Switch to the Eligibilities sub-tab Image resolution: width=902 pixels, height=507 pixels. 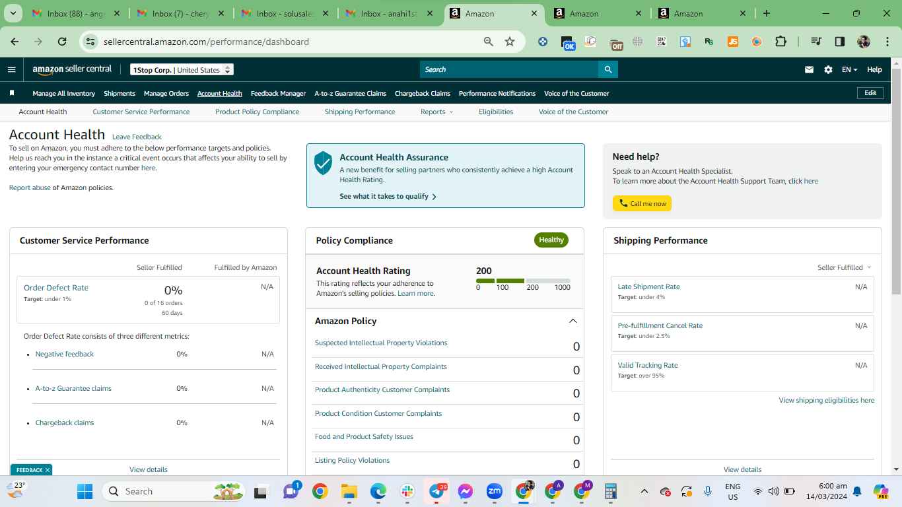point(496,112)
